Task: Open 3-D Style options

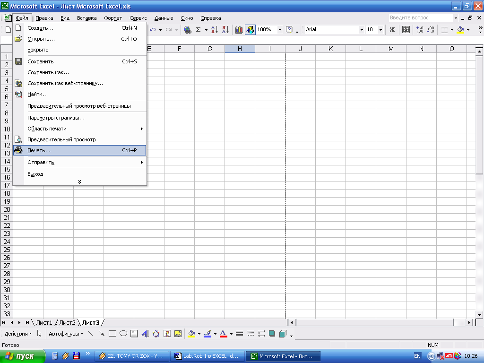Action: pos(283,333)
